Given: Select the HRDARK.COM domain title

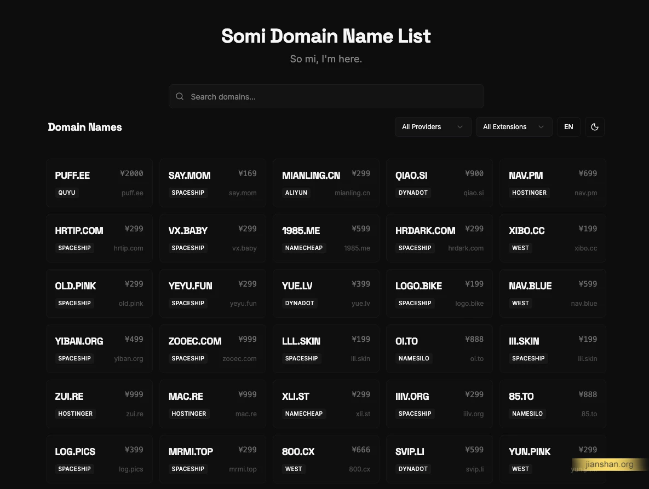Looking at the screenshot, I should coord(425,231).
